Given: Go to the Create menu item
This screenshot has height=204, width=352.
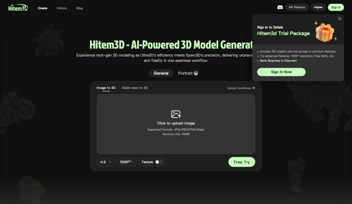Looking at the screenshot, I should click(43, 8).
